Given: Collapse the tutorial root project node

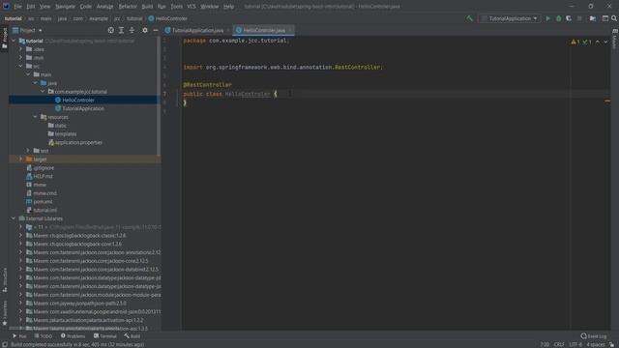Looking at the screenshot, I should tap(14, 41).
